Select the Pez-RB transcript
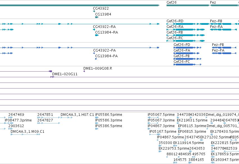239x164 pixels. [x=224, y=24]
